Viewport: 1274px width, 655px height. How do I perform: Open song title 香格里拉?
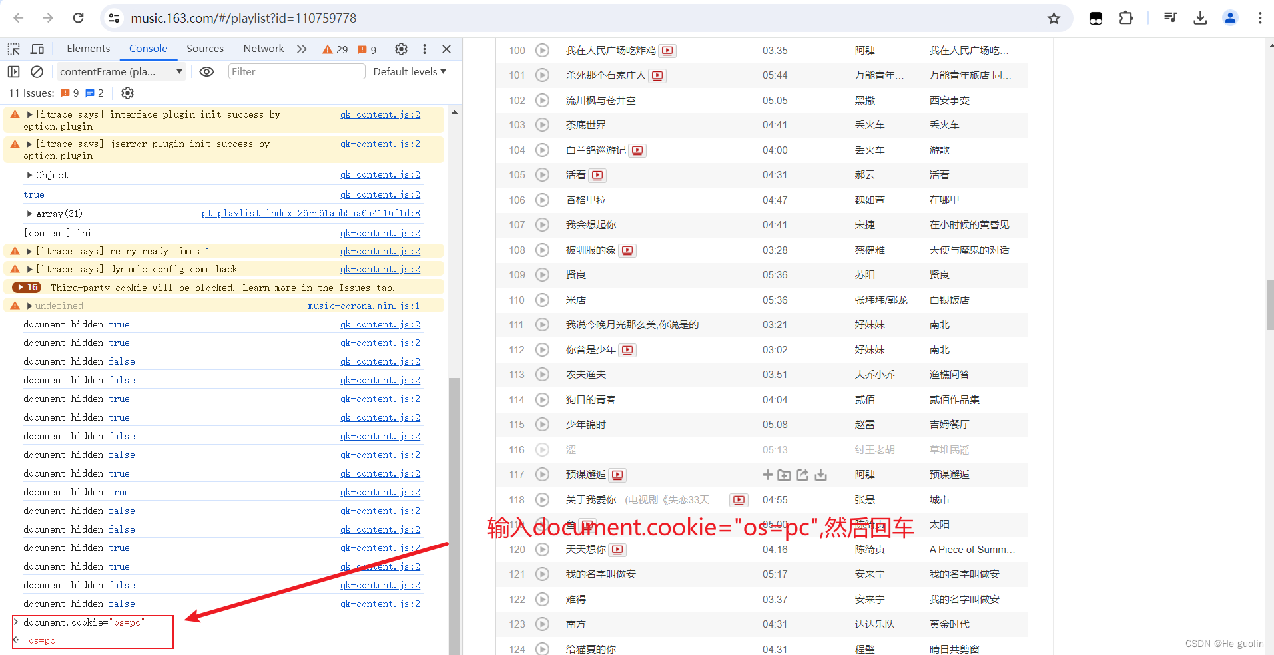(586, 200)
